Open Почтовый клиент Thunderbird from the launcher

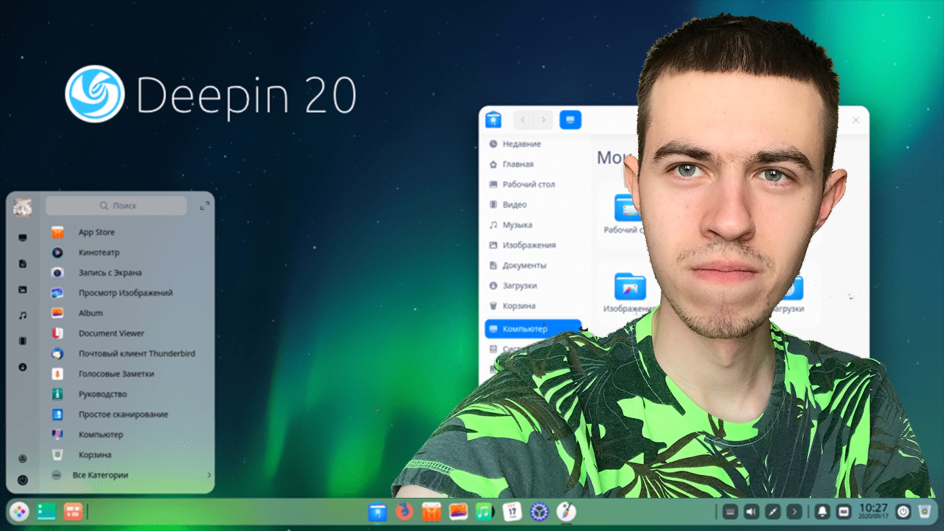pyautogui.click(x=137, y=353)
